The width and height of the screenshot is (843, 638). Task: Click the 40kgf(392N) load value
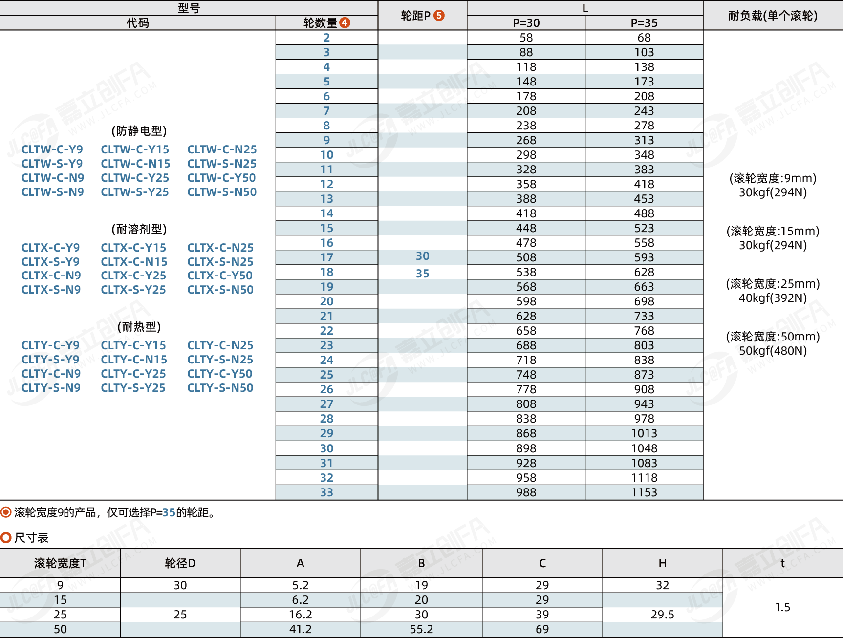tap(773, 298)
